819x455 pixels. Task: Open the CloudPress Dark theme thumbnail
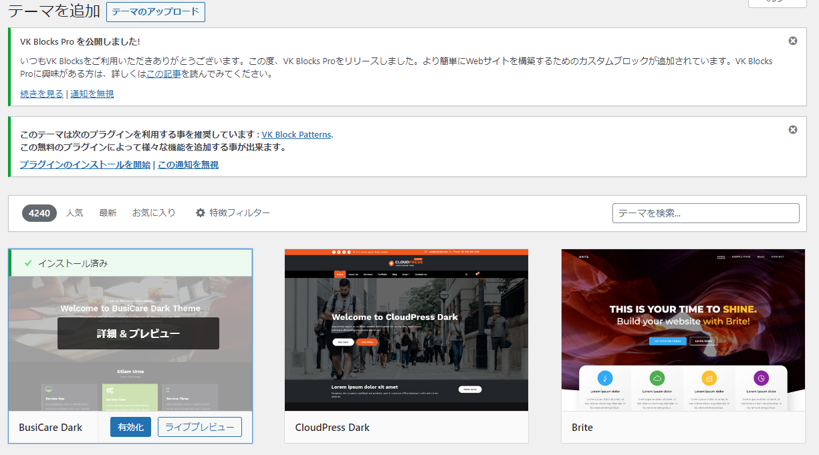coord(406,330)
